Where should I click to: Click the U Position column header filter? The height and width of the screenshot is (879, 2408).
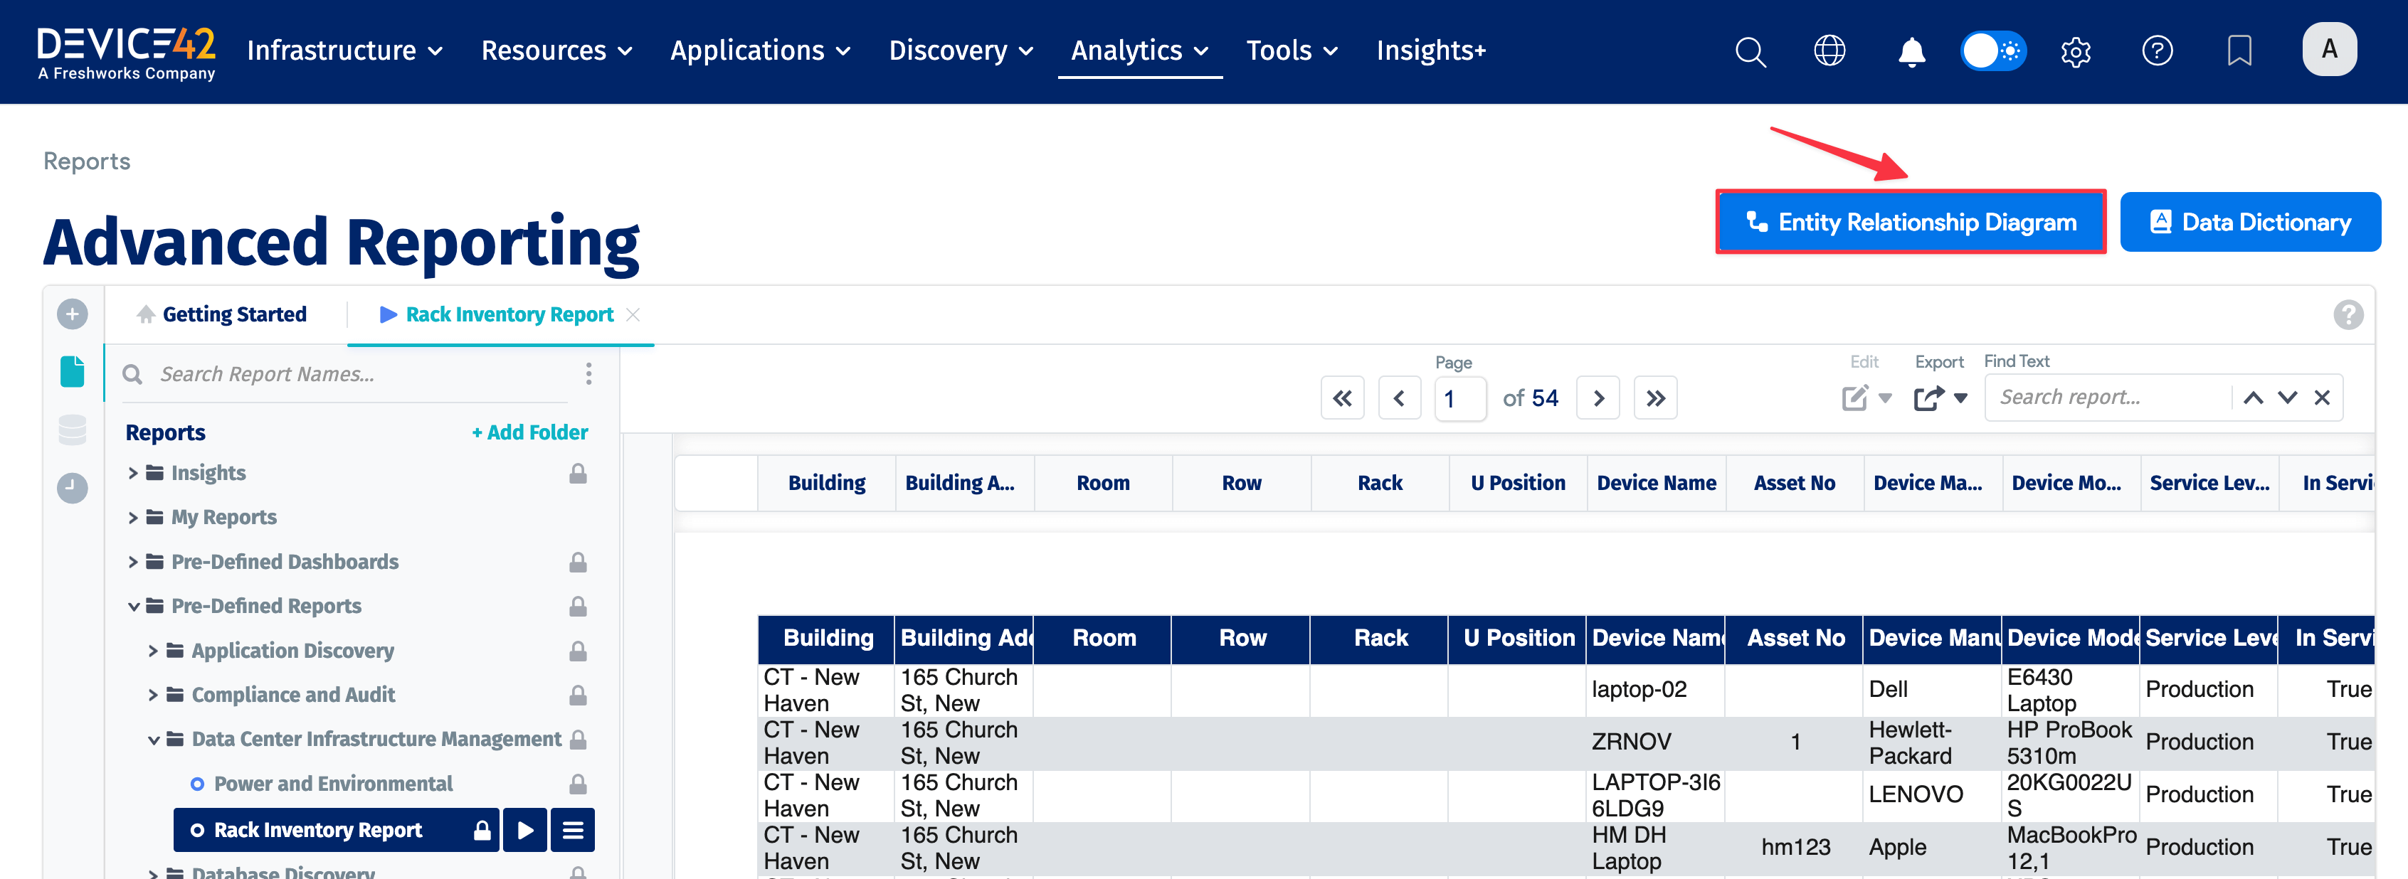1518,483
